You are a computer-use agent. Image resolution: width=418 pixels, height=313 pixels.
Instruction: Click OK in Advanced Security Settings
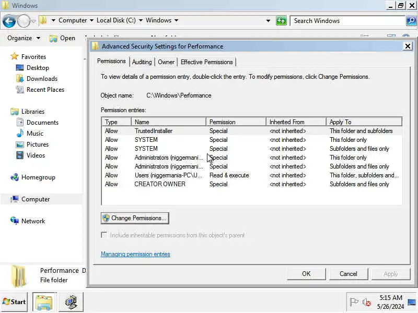[306, 274]
